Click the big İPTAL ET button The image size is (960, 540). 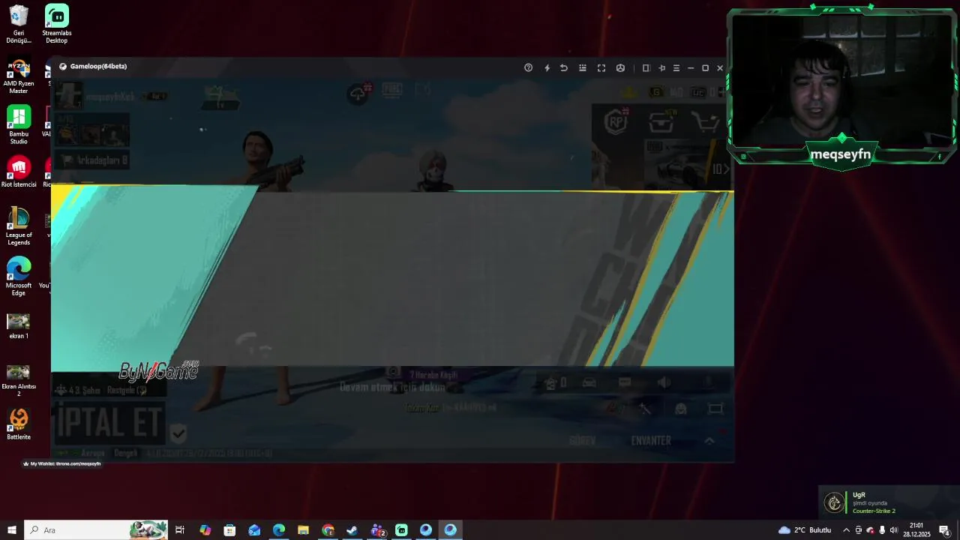(109, 422)
